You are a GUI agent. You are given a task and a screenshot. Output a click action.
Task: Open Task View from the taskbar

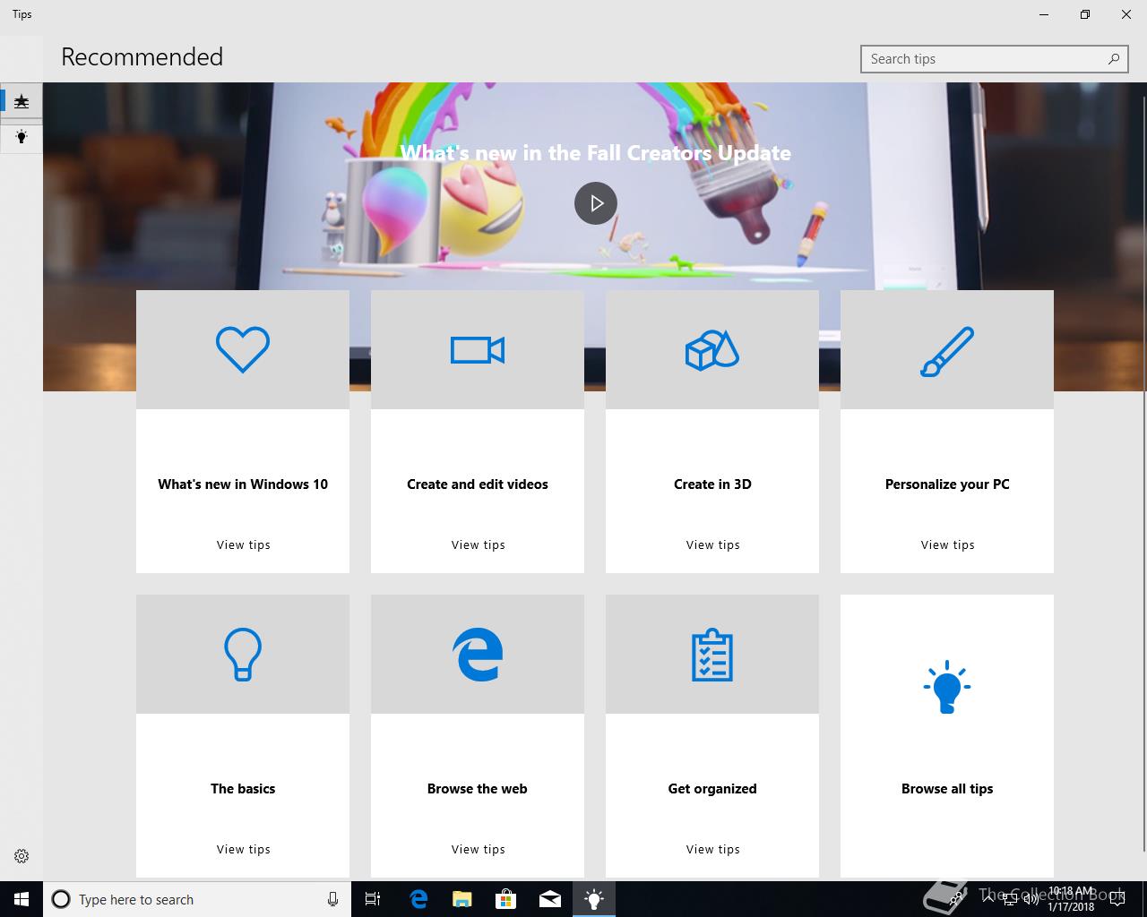click(373, 899)
